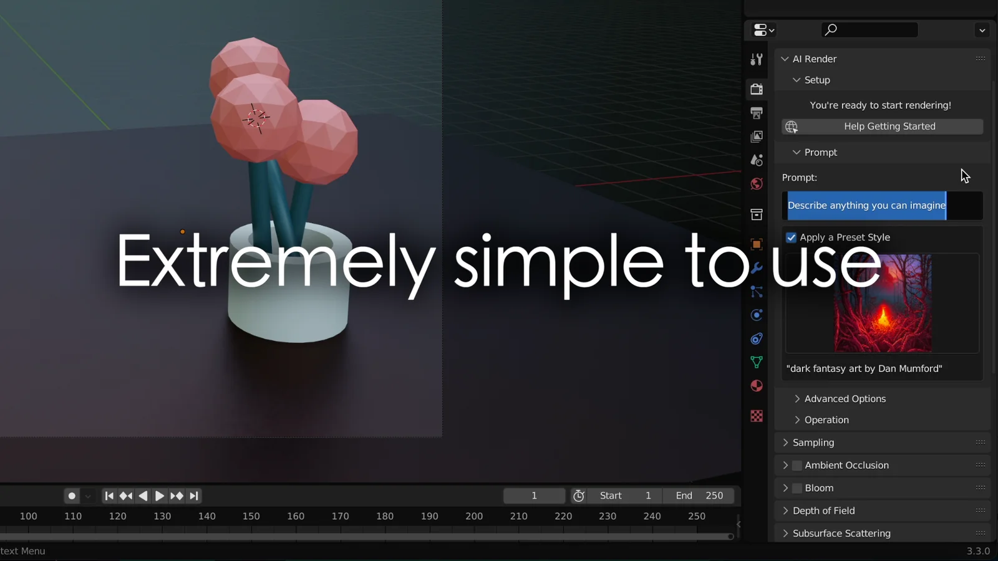The width and height of the screenshot is (998, 561).
Task: Click the Modifier Properties wrench icon
Action: click(757, 268)
